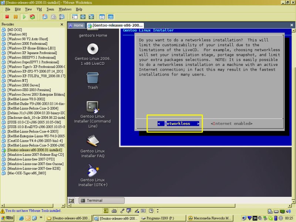Click the summary view toolbar icon
This screenshot has width=296, height=222.
point(102,17)
